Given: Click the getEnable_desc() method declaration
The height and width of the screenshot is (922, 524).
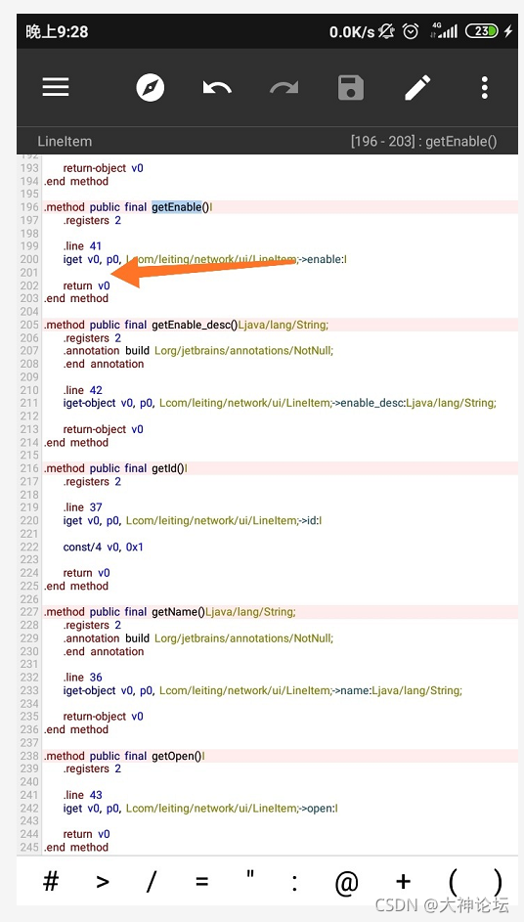Looking at the screenshot, I should click(x=186, y=325).
